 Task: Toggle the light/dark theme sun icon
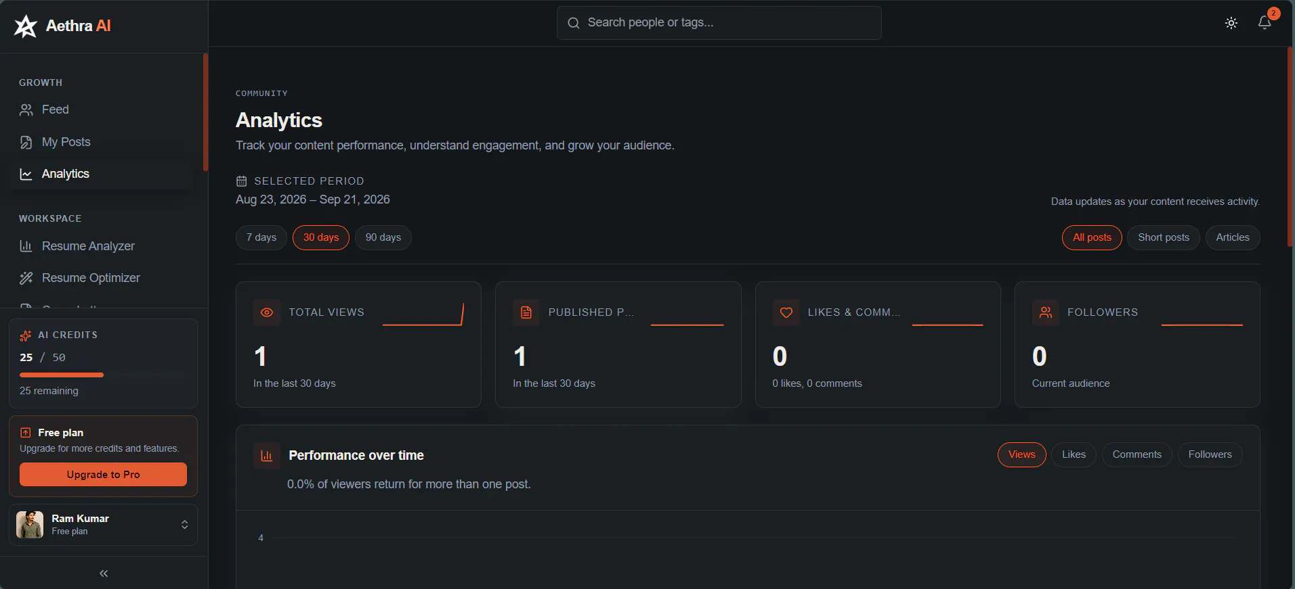1231,23
